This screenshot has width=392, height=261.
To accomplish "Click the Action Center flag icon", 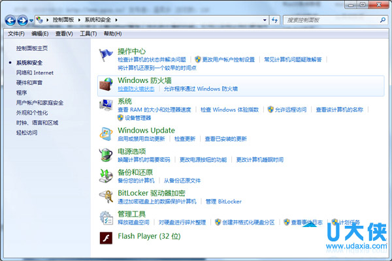I will click(x=106, y=55).
